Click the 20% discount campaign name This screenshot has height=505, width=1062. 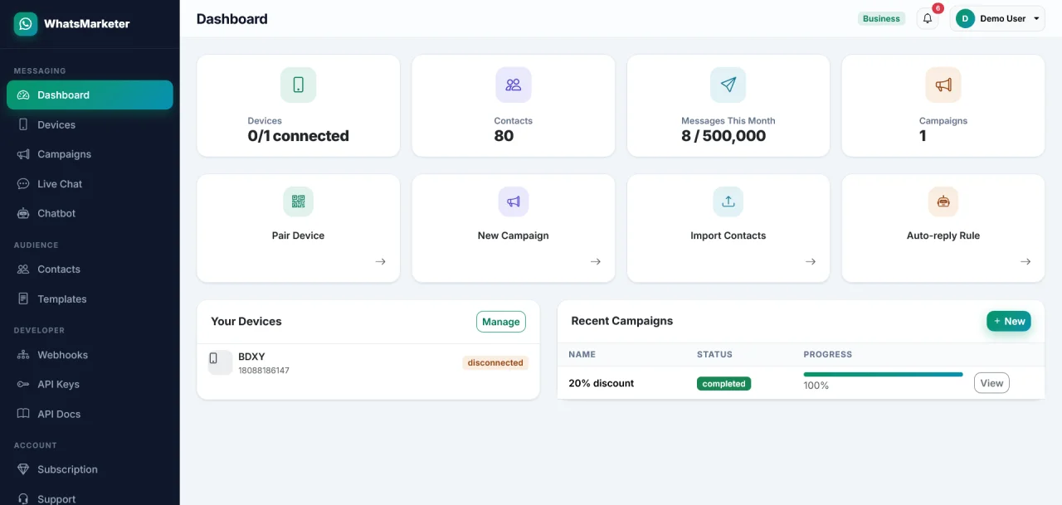(602, 383)
